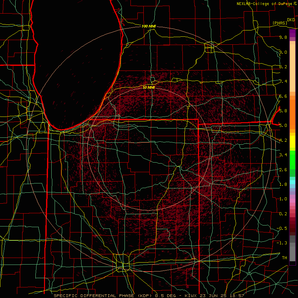Click the [PHAS] legend heading
The image size is (298, 298).
coord(280,23)
